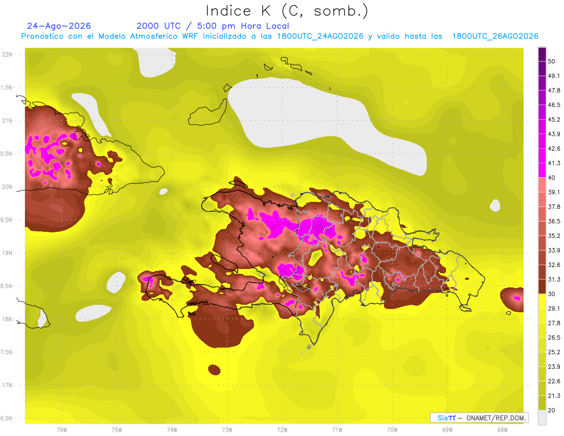Click the 21N latitude axis label

point(8,120)
